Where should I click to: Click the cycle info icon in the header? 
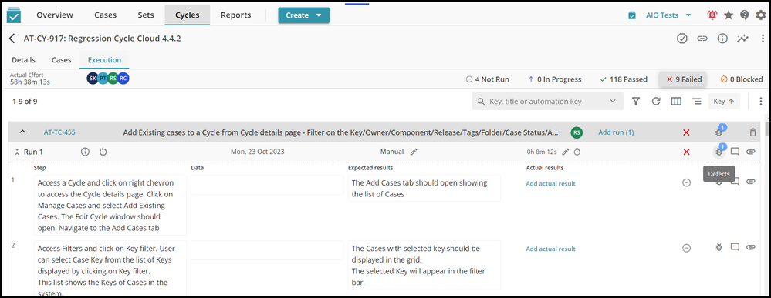point(722,39)
